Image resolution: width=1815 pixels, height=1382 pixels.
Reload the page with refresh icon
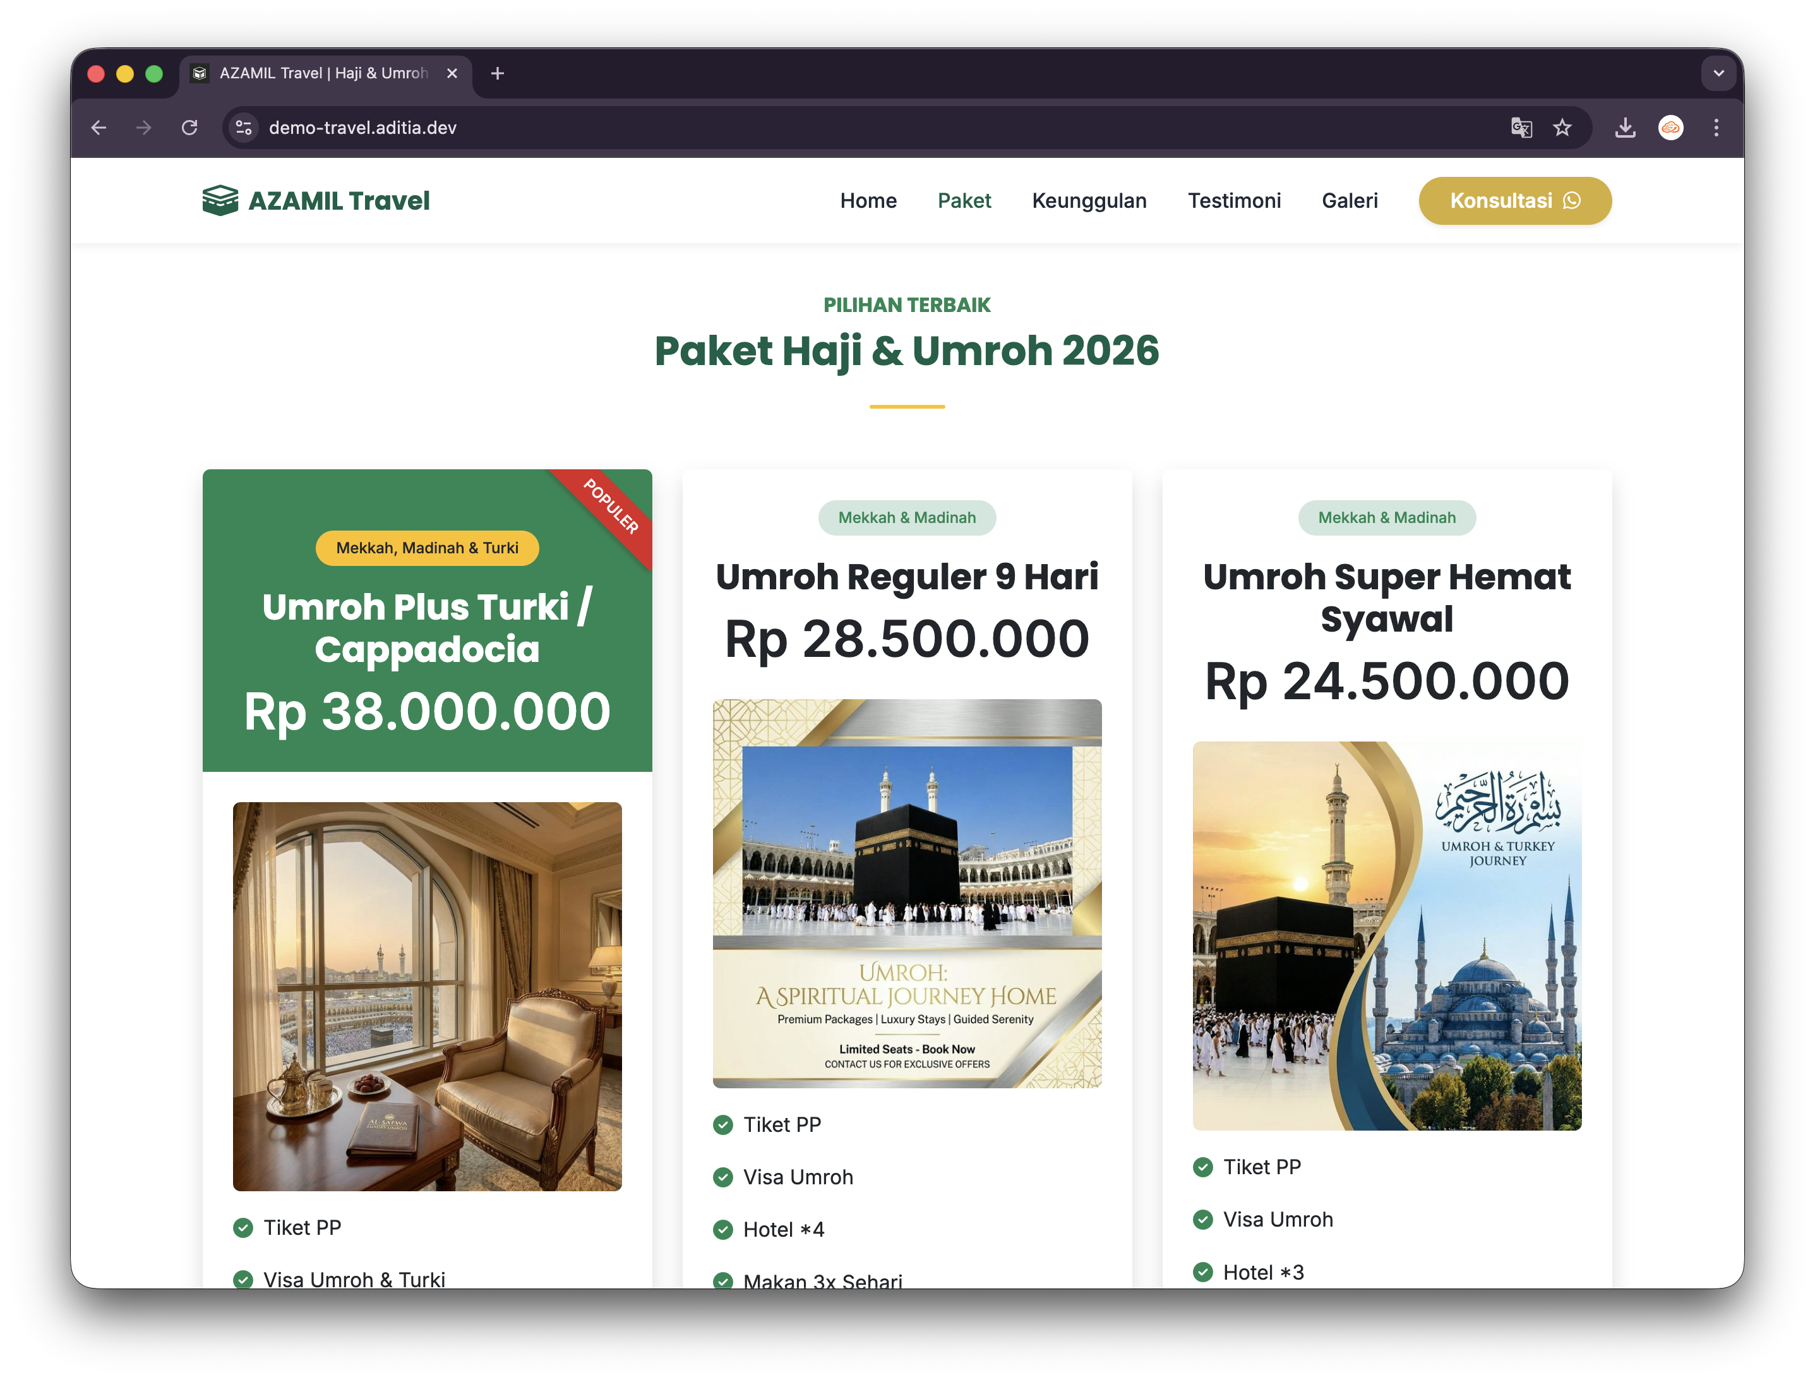(190, 128)
